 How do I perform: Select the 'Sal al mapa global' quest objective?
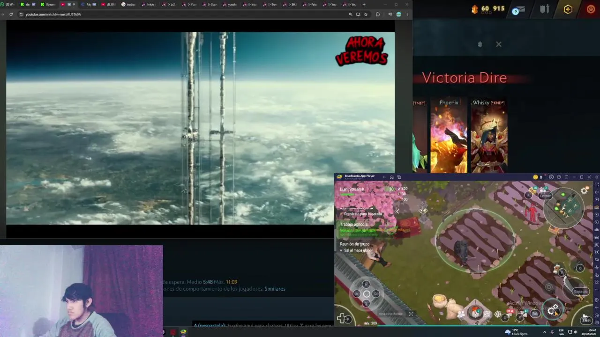coord(358,250)
